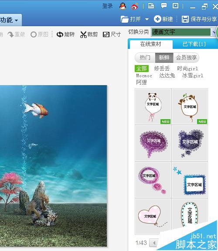Pick the panda balloon text bubble
Image resolution: width=218 pixels, height=251 pixels.
[x=153, y=107]
